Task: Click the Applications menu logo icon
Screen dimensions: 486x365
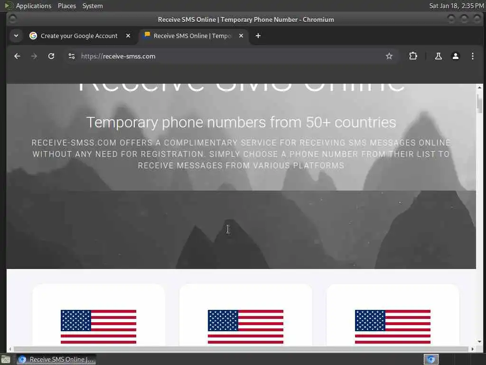Action: pos(9,6)
